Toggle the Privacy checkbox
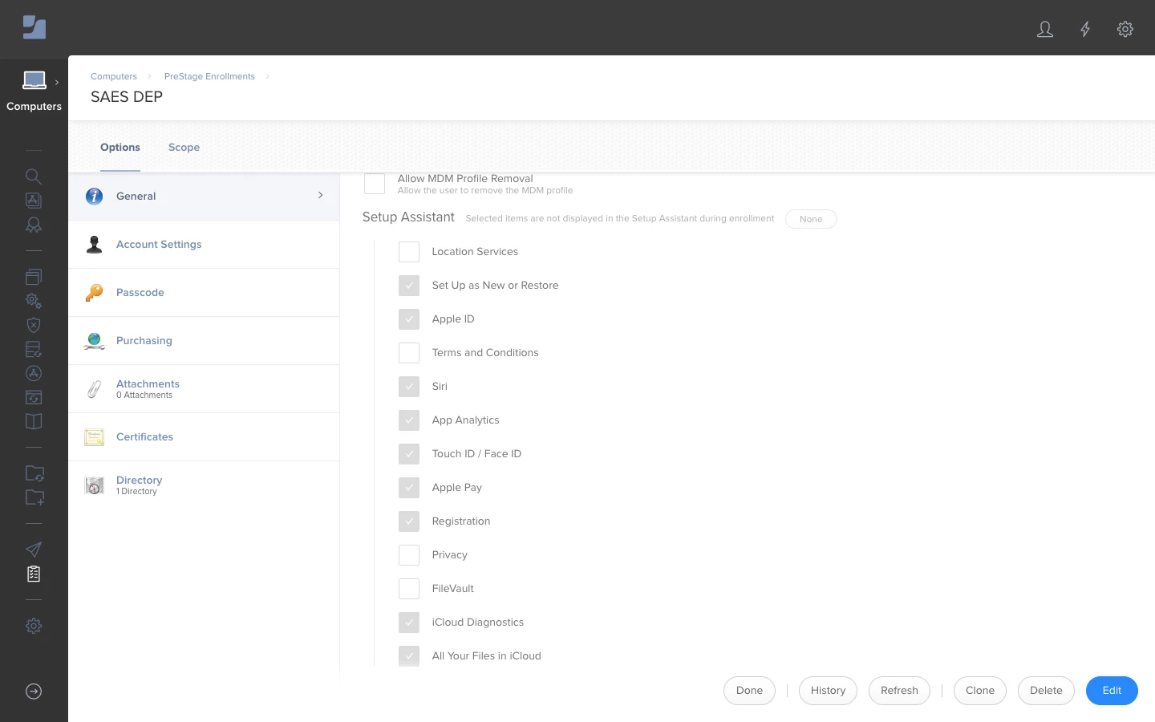The width and height of the screenshot is (1155, 722). (409, 555)
